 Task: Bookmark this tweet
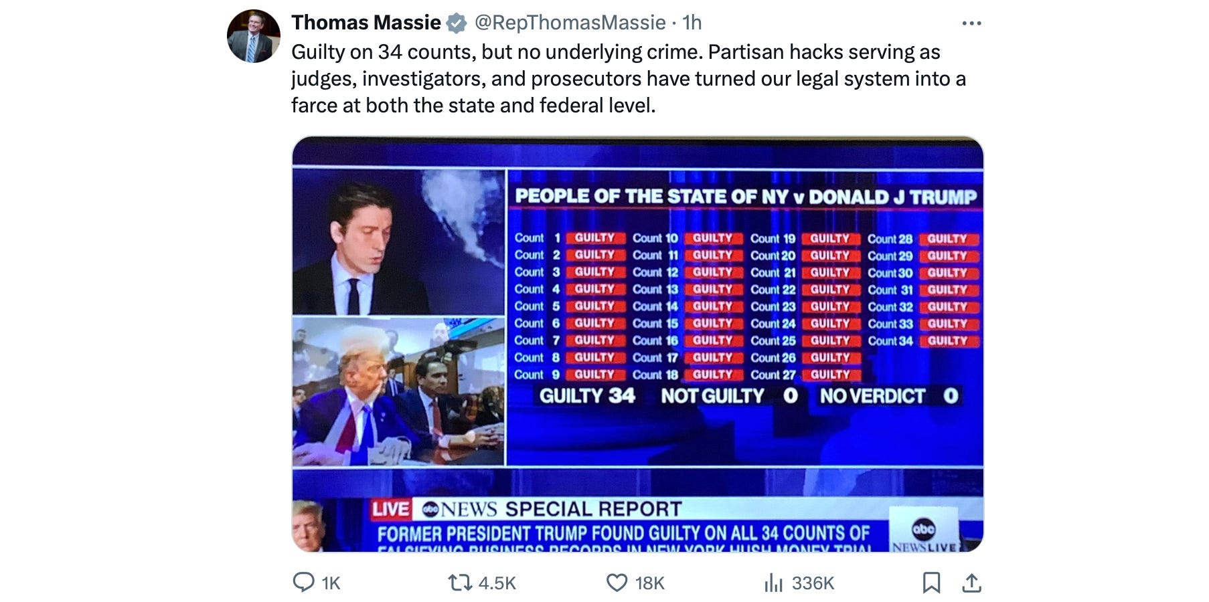(x=931, y=583)
